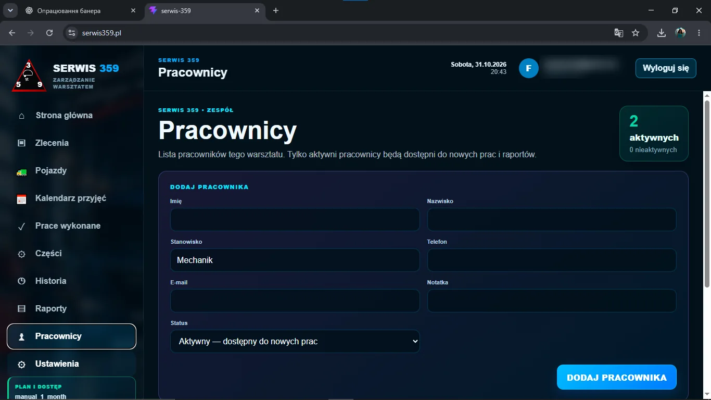Reload the page

(x=49, y=33)
